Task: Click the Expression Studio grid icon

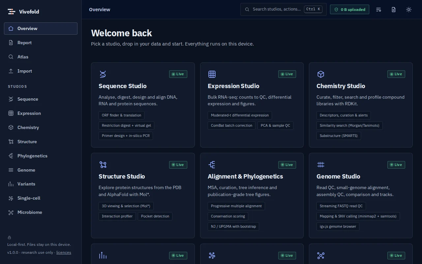Action: 212,74
